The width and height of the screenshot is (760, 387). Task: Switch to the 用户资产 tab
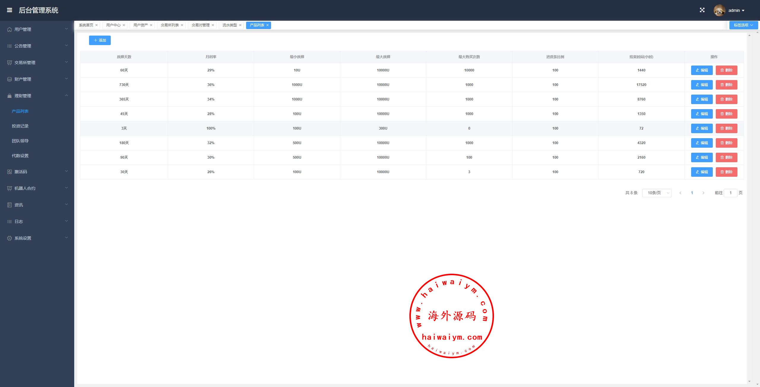140,25
